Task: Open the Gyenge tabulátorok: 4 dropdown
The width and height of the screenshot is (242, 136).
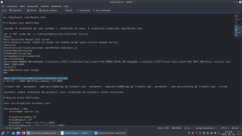Action: click(x=207, y=128)
